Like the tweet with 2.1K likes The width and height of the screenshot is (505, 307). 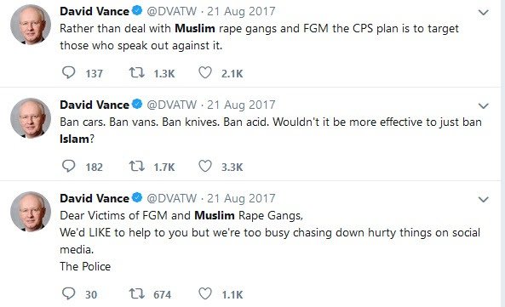pyautogui.click(x=205, y=72)
